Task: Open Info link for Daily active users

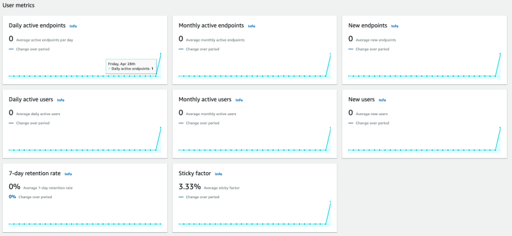Action: click(61, 100)
